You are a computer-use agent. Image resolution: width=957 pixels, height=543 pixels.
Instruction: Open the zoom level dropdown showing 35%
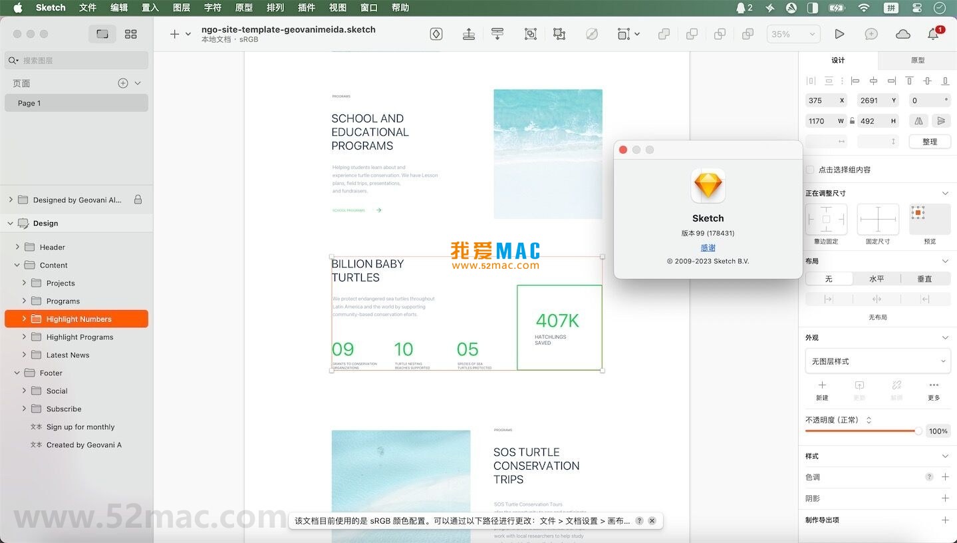pos(793,34)
